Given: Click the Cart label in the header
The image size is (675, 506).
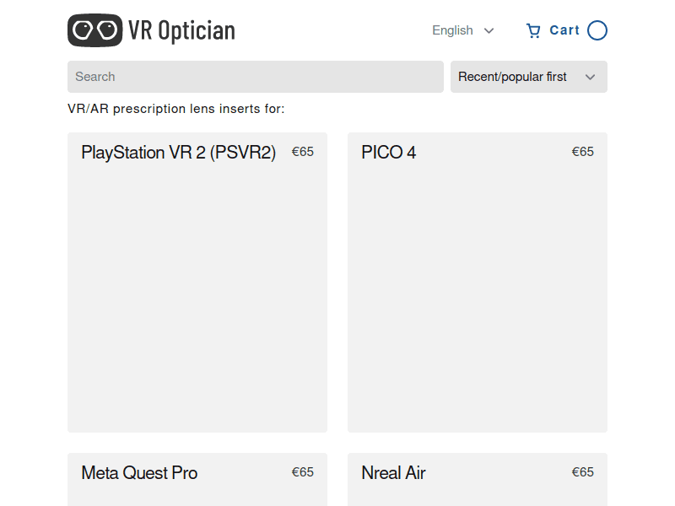Looking at the screenshot, I should pos(566,30).
